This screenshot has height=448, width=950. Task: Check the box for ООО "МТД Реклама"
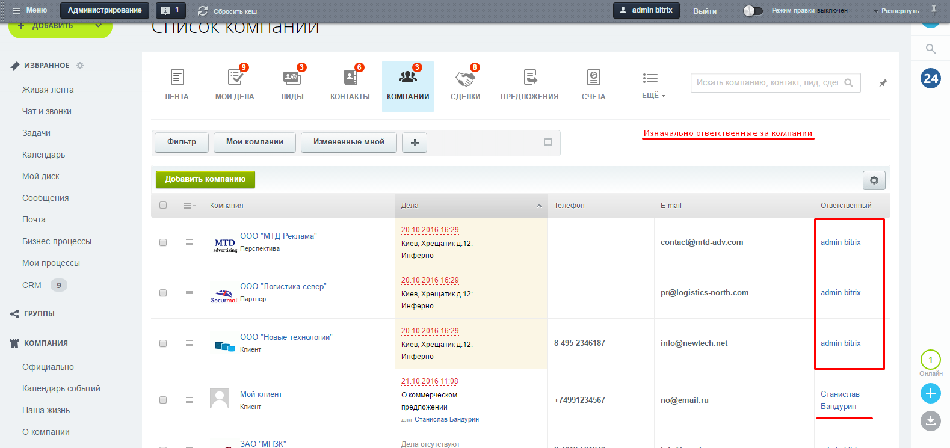[x=163, y=242]
